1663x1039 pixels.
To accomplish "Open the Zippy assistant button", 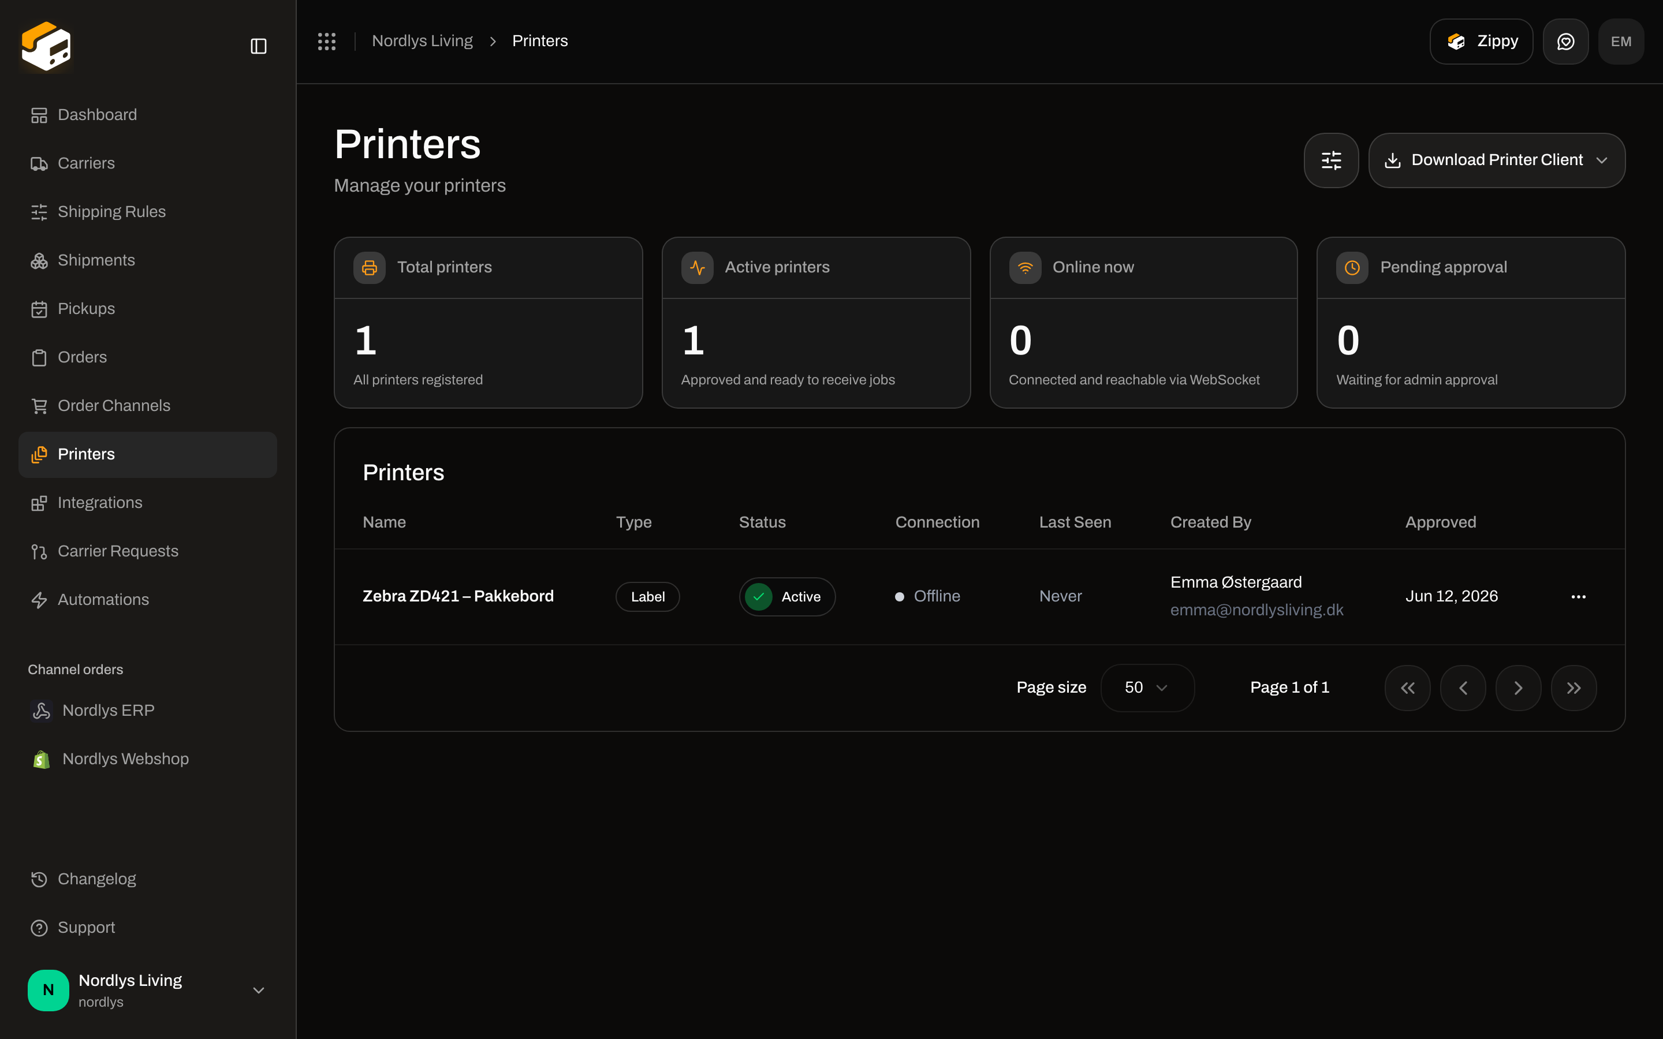I will point(1481,41).
